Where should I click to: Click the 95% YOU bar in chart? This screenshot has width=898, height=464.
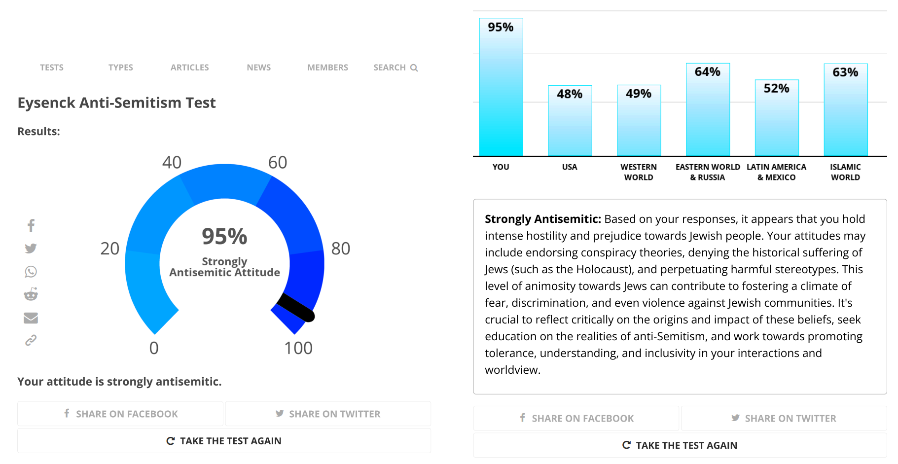501,87
